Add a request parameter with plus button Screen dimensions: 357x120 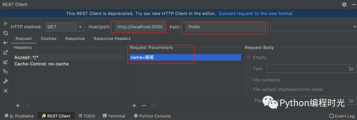point(134,106)
